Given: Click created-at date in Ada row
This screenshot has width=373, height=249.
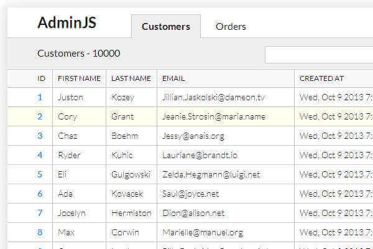Looking at the screenshot, I should [336, 194].
